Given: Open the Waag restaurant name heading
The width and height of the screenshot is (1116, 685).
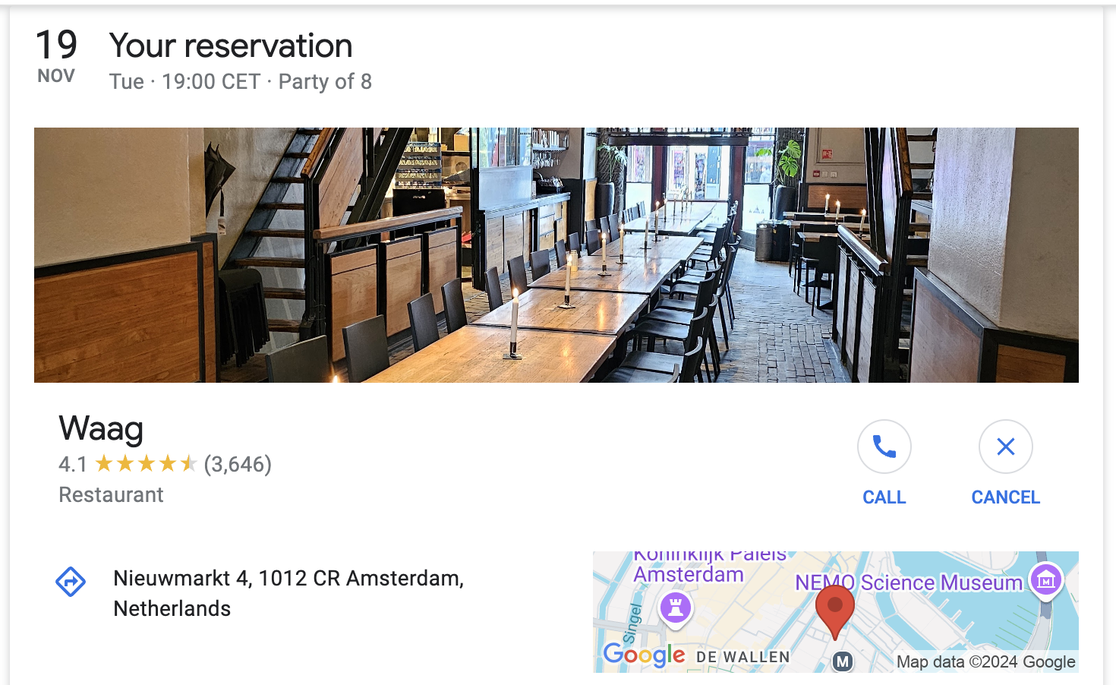Looking at the screenshot, I should pos(101,429).
